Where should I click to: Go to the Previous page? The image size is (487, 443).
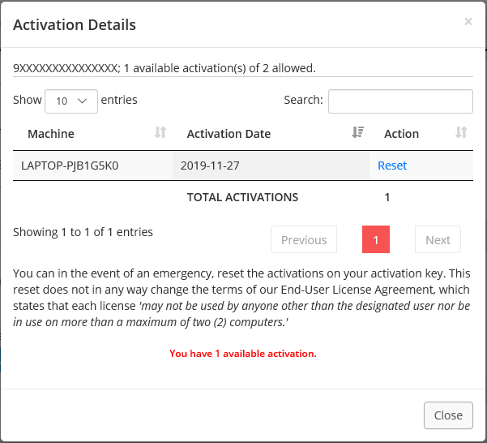pos(304,239)
